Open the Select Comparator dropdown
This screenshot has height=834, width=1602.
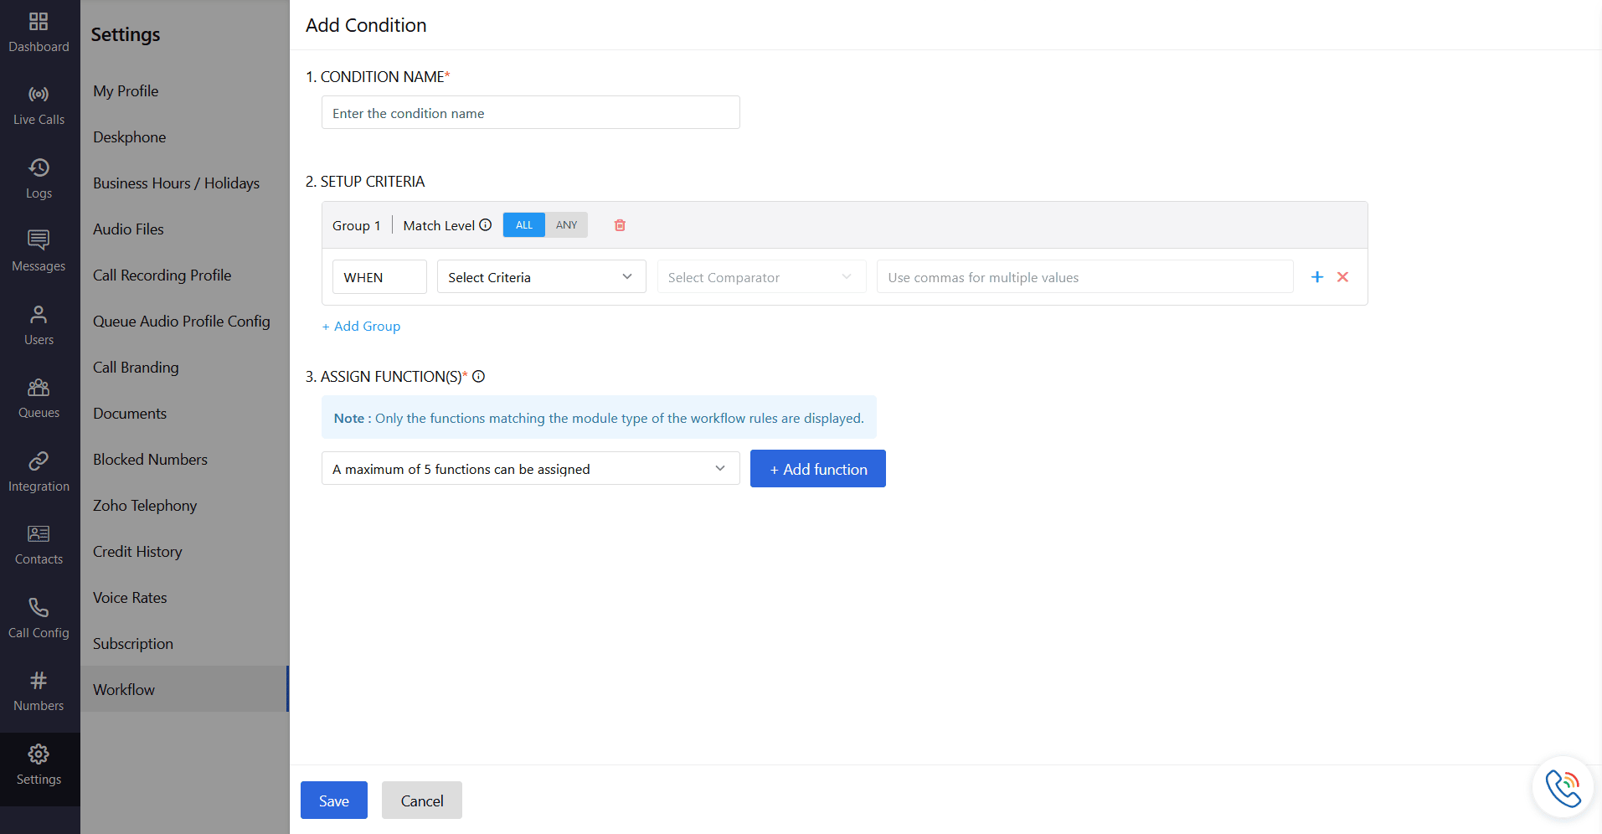tap(760, 277)
